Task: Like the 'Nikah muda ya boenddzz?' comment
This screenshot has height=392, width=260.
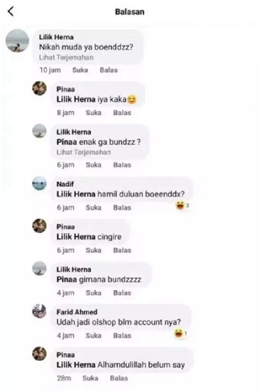Action: pos(80,70)
